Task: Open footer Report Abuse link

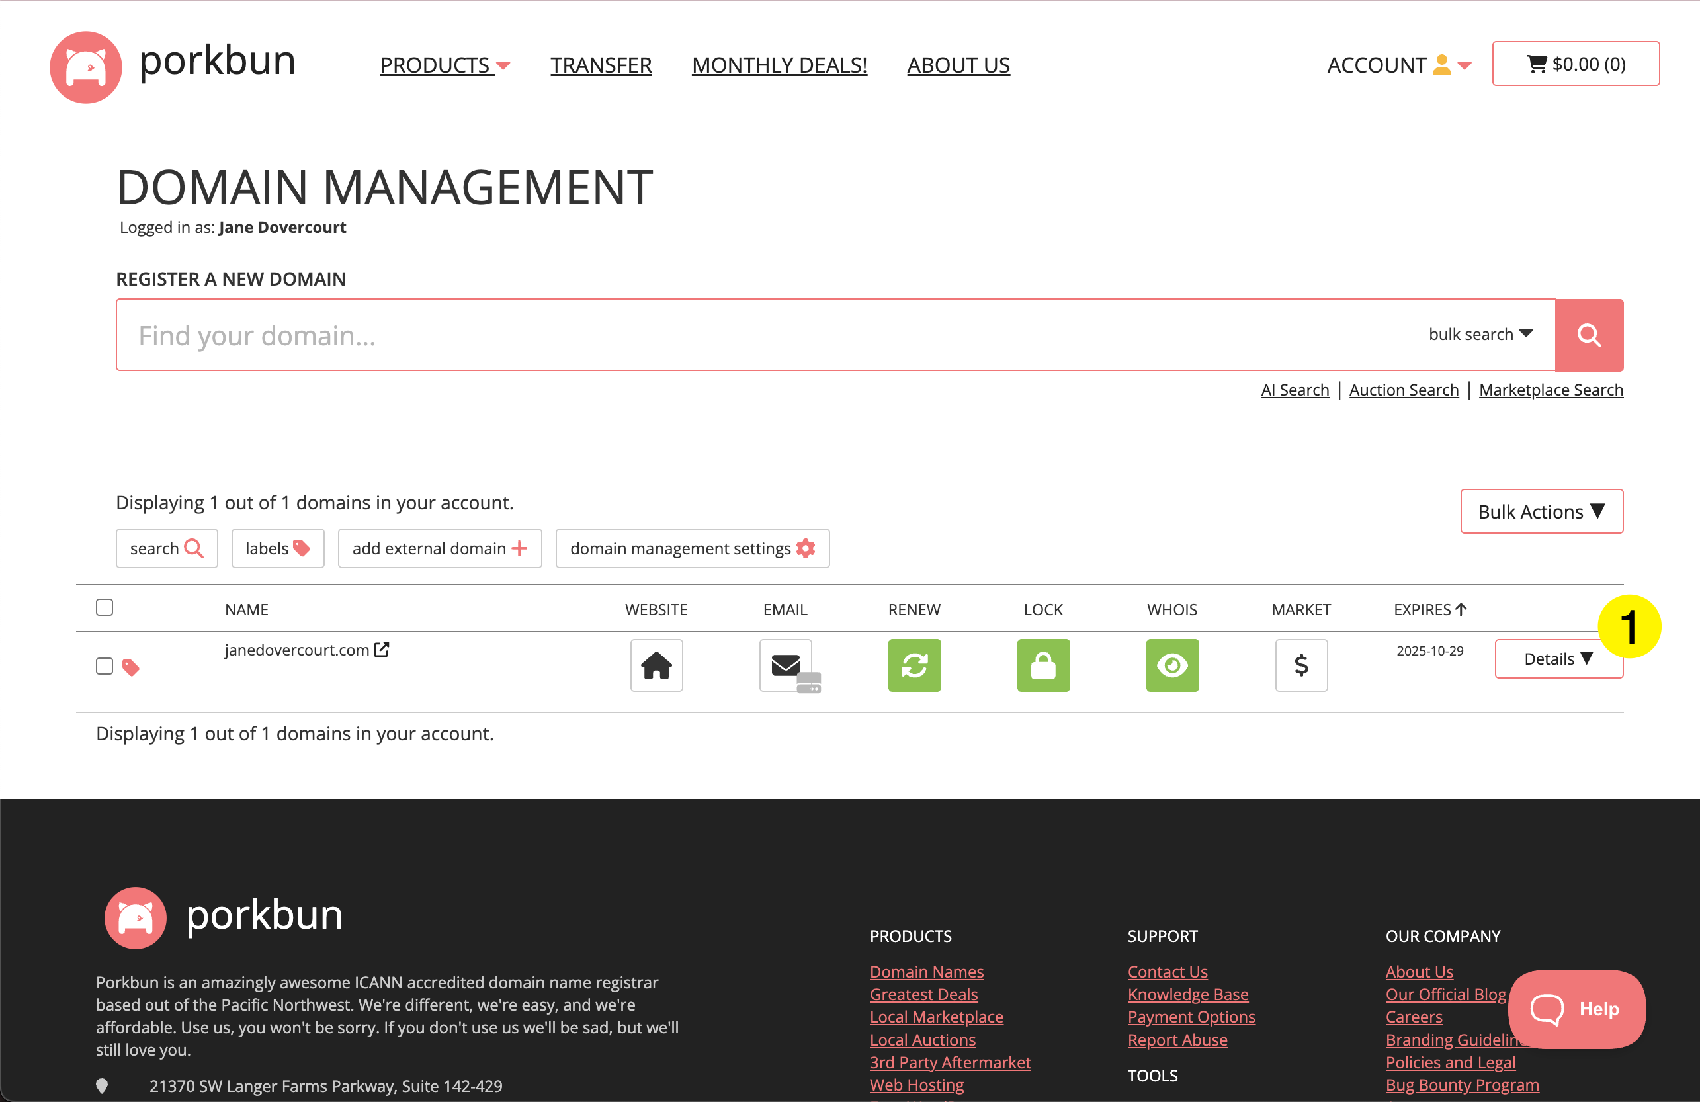Action: coord(1177,1040)
